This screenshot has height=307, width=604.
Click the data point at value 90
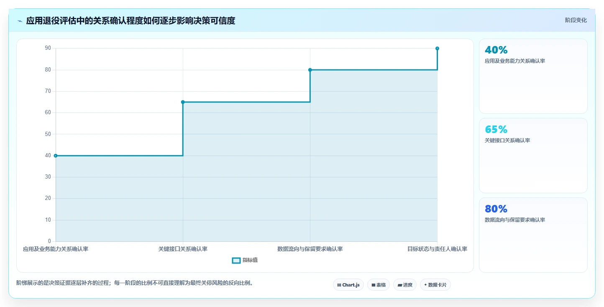(x=437, y=49)
